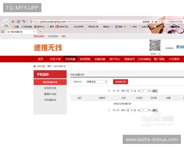184x147 pixels.
Task: Open 直通车点击 in the sidebar
Action: point(50,94)
